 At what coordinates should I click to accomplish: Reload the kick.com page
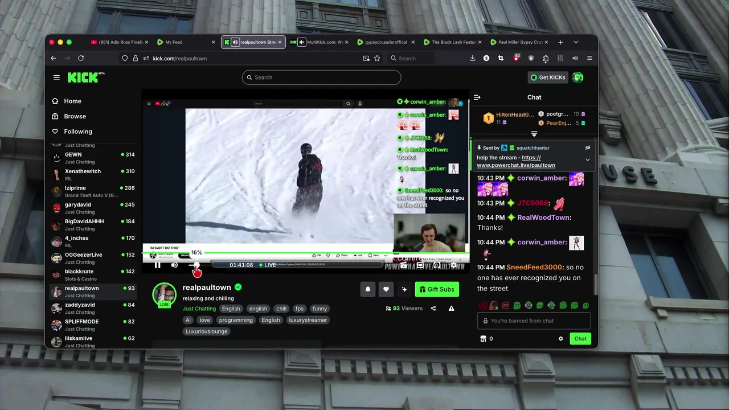click(81, 58)
